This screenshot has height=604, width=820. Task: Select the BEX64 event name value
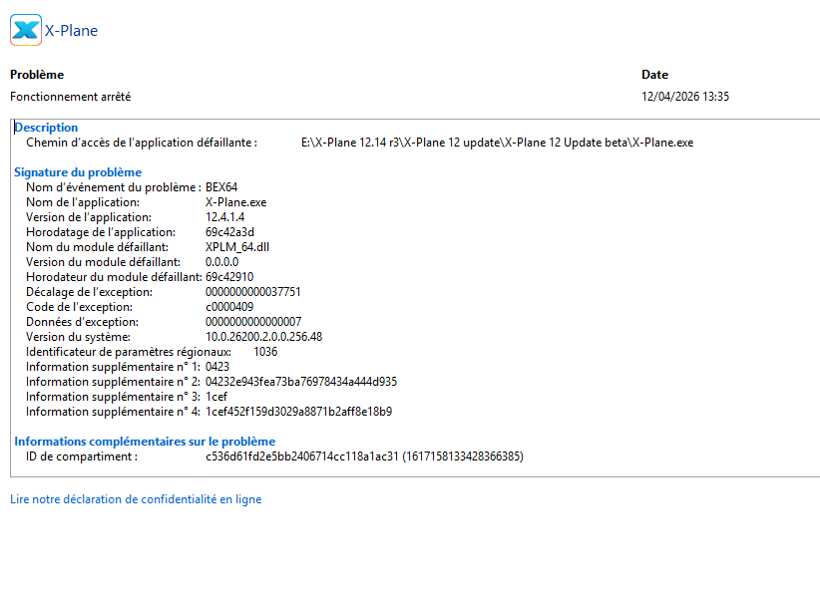221,187
